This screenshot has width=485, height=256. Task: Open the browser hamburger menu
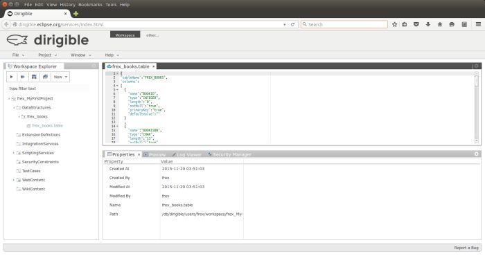tap(478, 24)
